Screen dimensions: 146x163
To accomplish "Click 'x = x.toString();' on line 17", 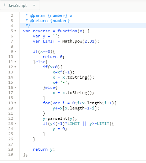I will pos(73,93).
